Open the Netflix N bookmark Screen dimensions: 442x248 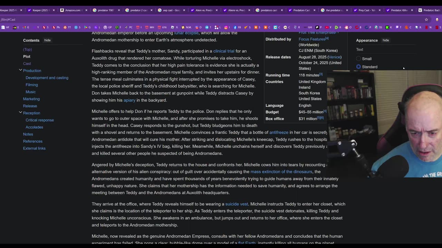tap(429, 27)
